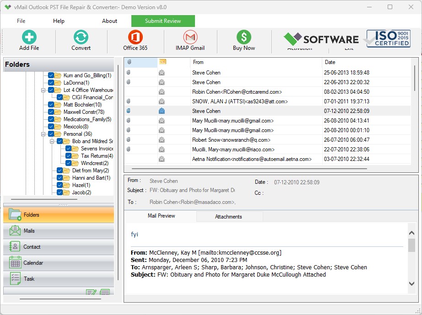Click the mail icon for 22-06-2013 Steve Cohen
The width and height of the screenshot is (422, 315).
(x=162, y=82)
